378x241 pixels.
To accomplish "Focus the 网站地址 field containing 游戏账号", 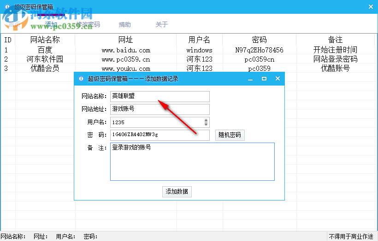I will (x=160, y=109).
